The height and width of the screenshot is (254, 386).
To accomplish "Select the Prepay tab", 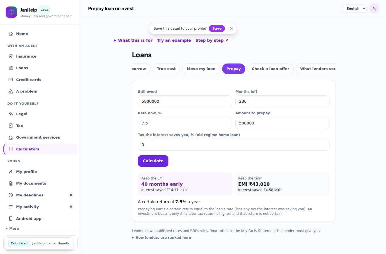I will pos(234,69).
